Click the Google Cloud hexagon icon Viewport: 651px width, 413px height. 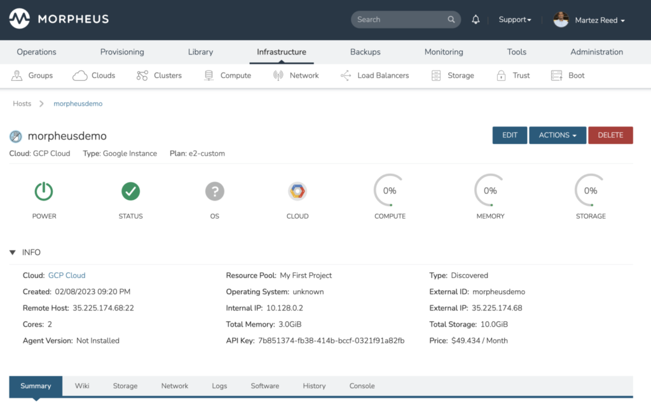point(298,191)
